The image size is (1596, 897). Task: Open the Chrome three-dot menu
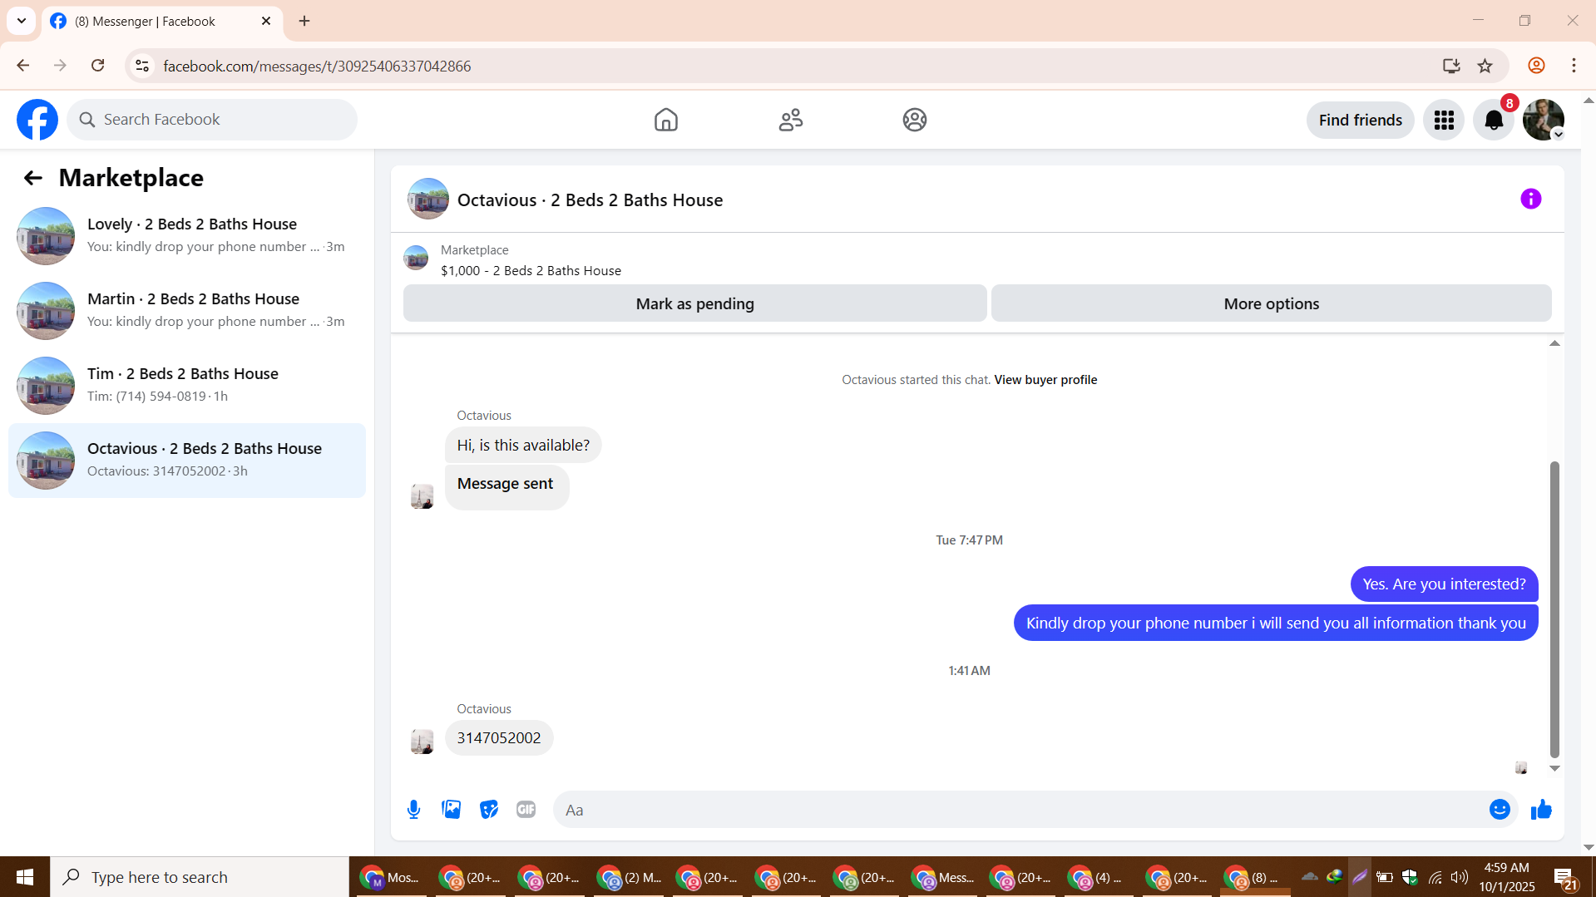[1574, 66]
